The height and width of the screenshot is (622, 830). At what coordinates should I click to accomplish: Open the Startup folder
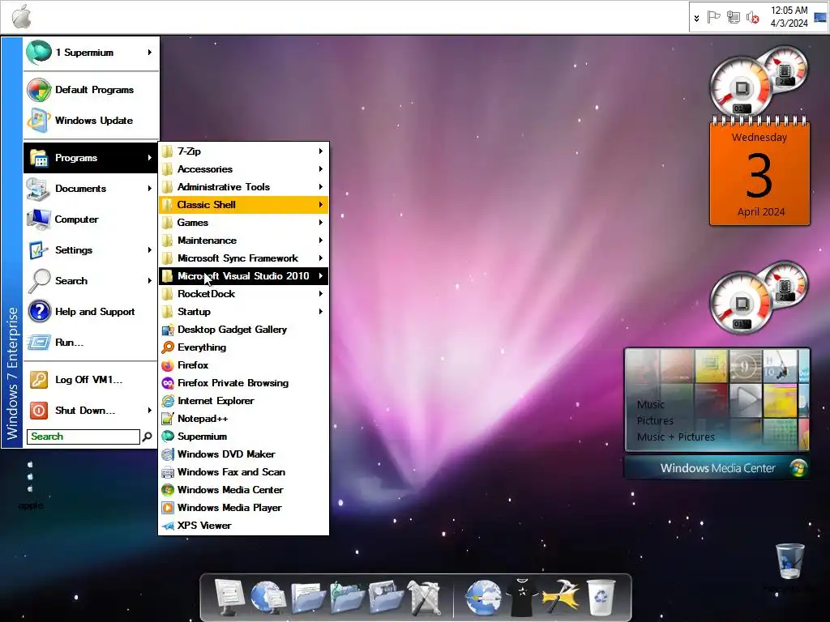tap(243, 312)
